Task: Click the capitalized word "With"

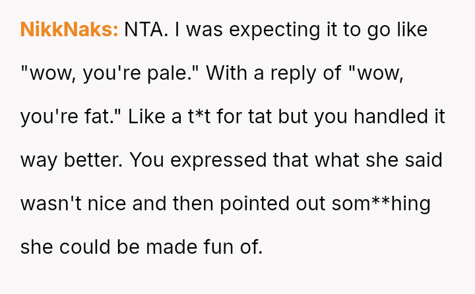Action: 226,73
